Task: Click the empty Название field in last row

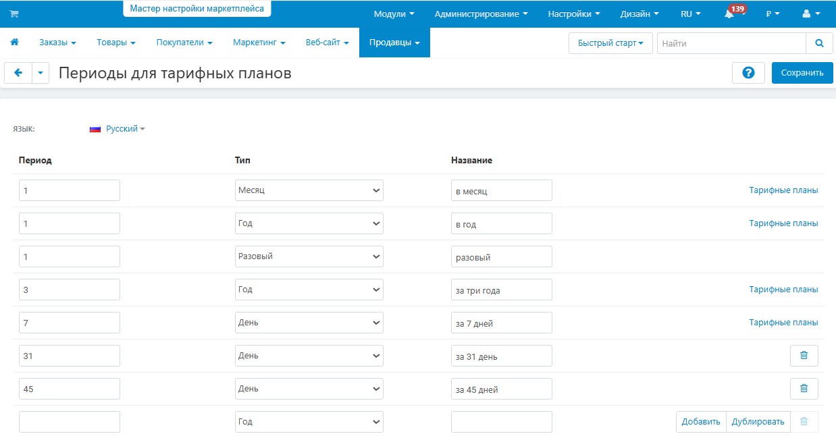Action: (x=502, y=422)
